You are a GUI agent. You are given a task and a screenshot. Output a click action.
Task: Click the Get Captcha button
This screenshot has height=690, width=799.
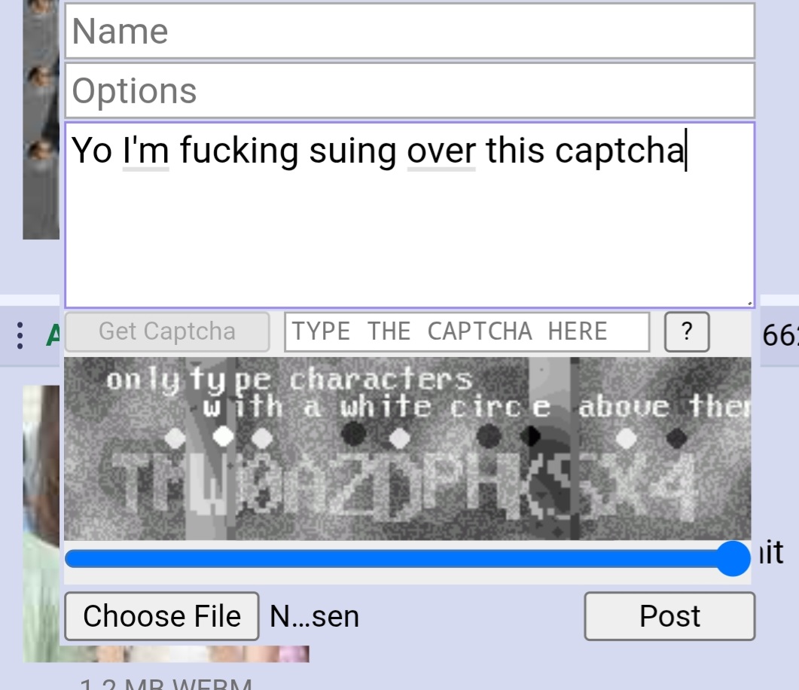pyautogui.click(x=167, y=331)
